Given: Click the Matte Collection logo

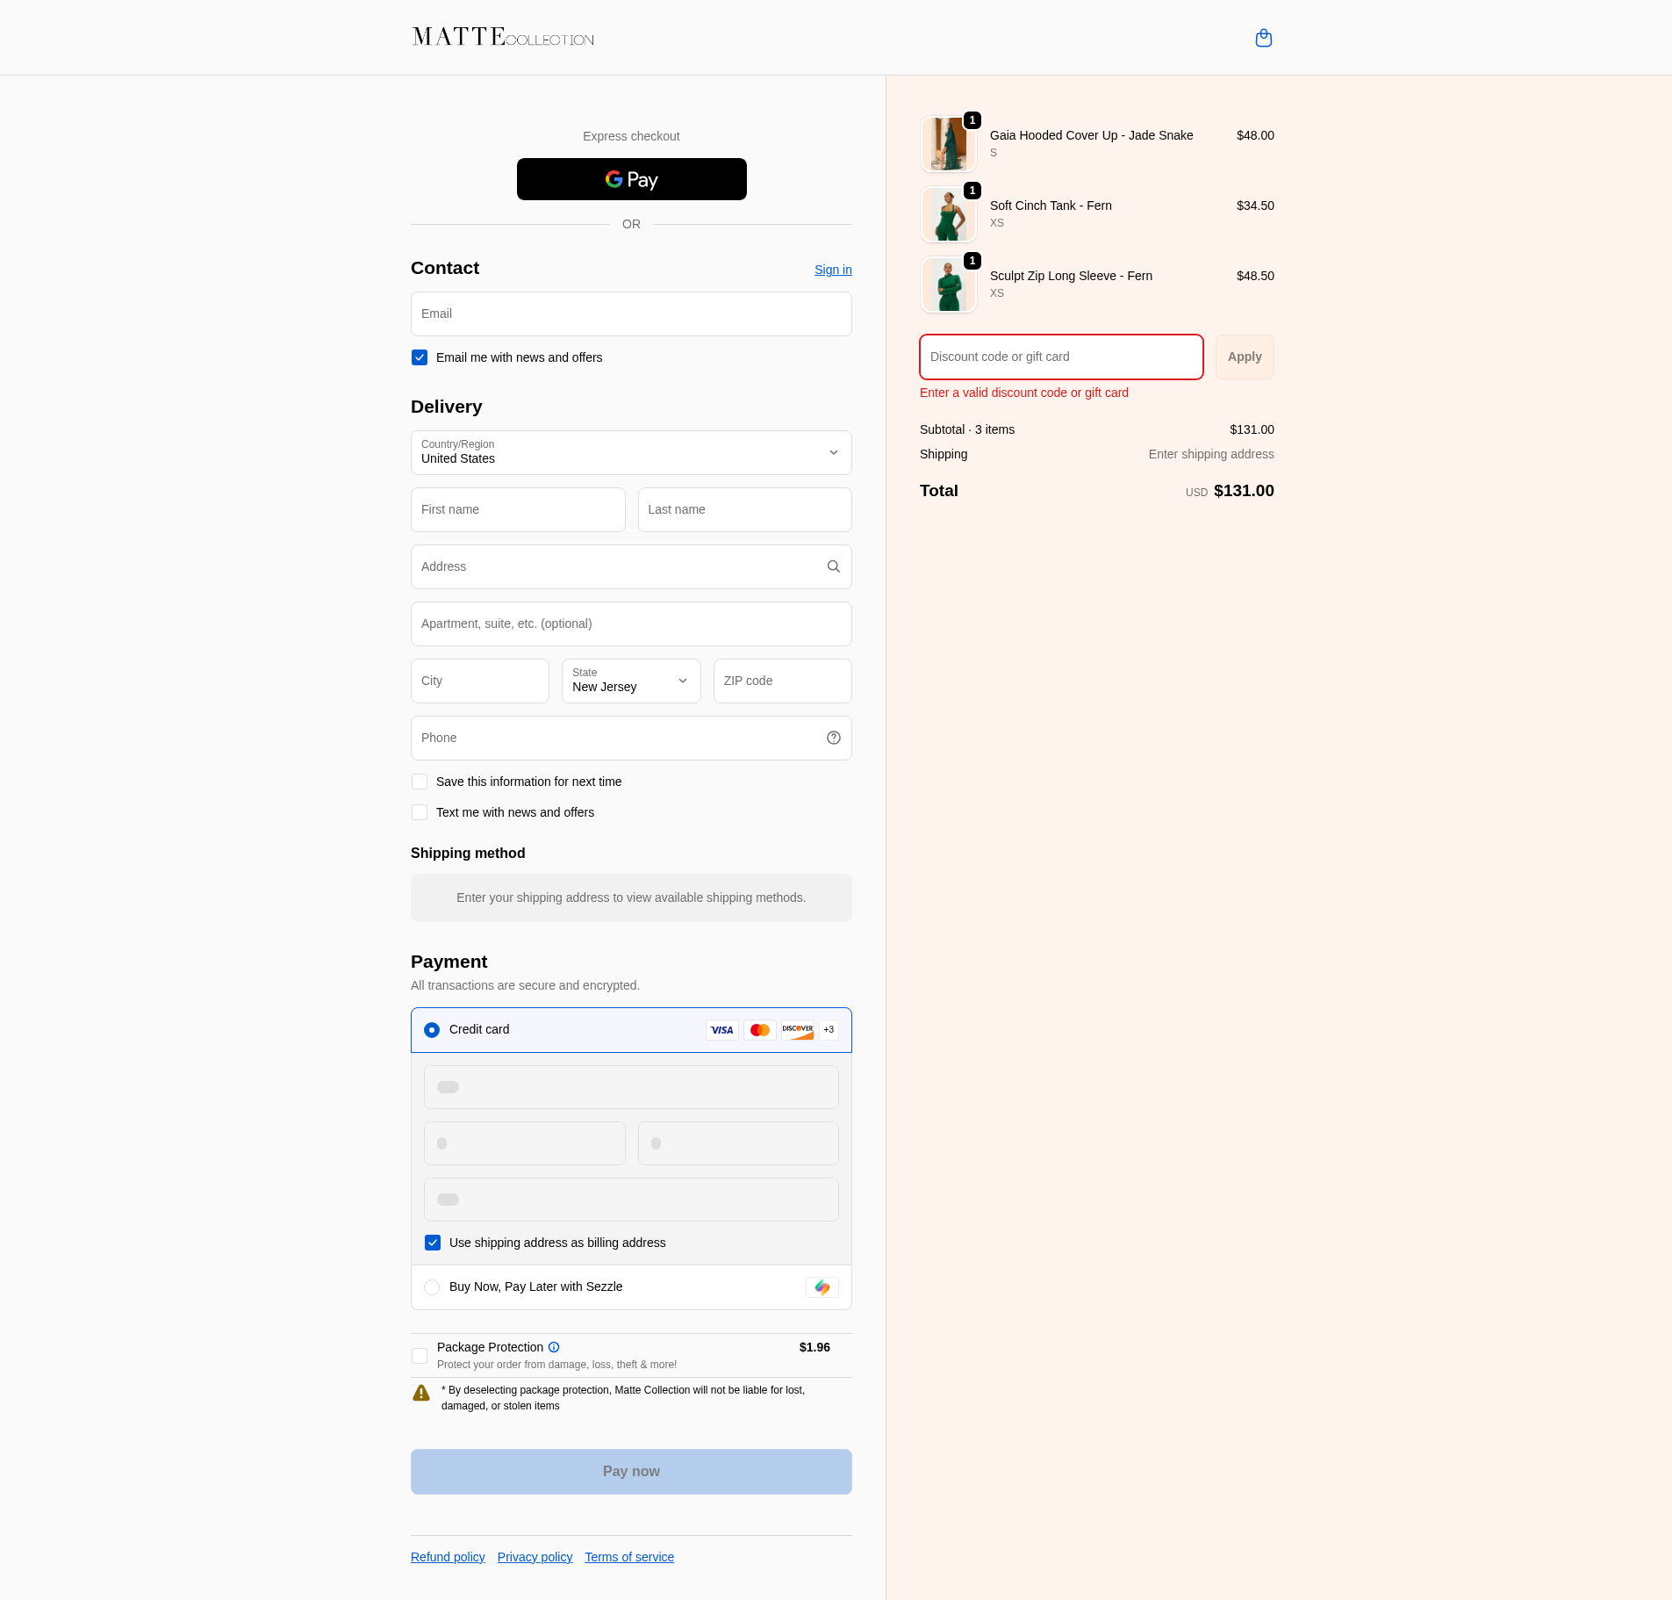Looking at the screenshot, I should [x=503, y=37].
